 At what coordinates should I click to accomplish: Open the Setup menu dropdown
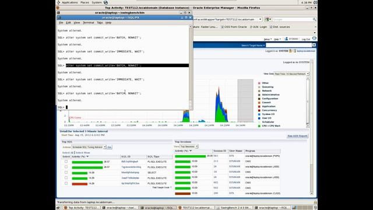tap(268, 39)
